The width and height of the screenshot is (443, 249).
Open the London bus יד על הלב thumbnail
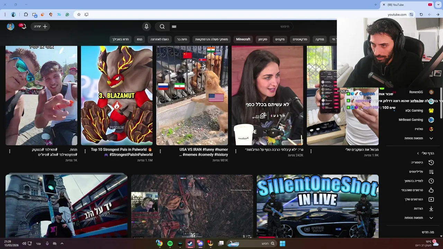coord(66,206)
